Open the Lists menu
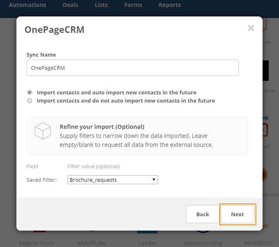The width and height of the screenshot is (279, 247). tap(101, 5)
